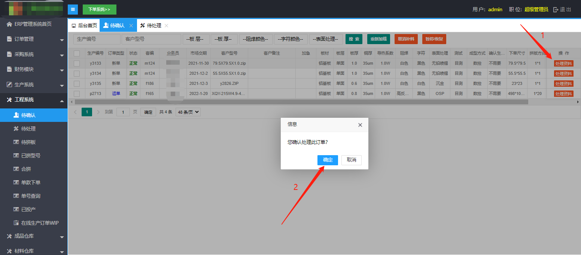
Task: Confirm the dialog with 确定 button
Action: 328,160
